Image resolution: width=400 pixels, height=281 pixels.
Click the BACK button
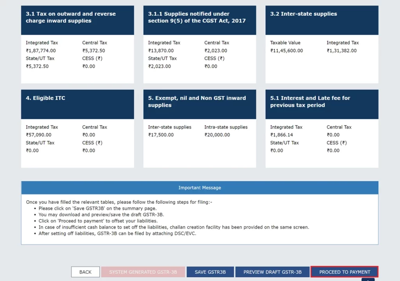pos(85,272)
